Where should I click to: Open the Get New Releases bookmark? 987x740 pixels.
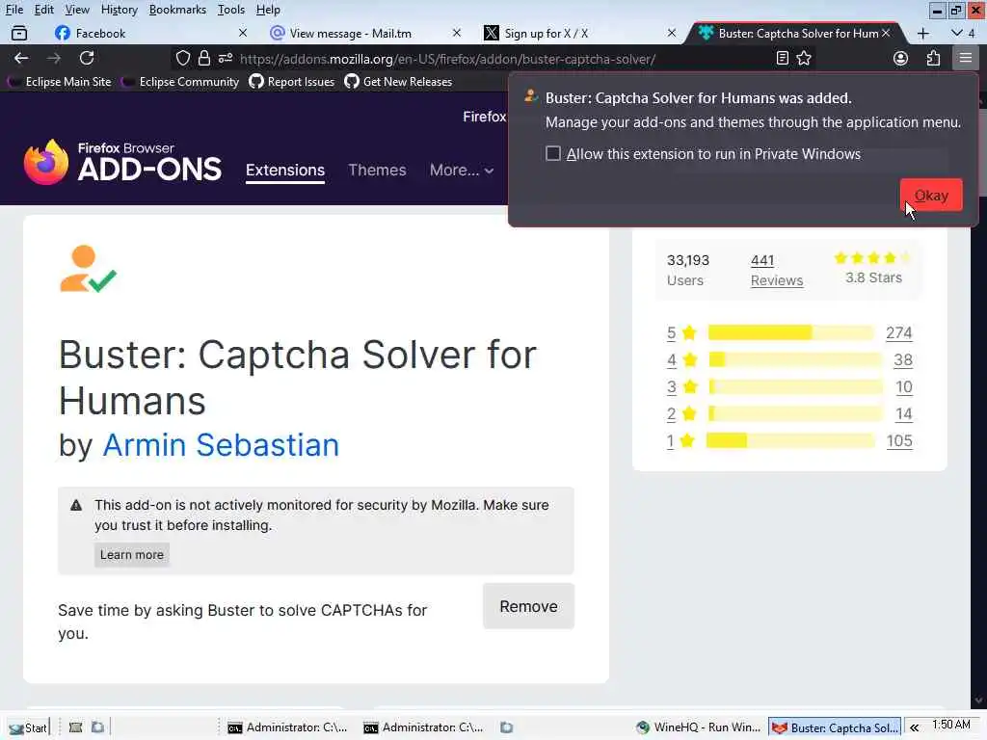point(398,82)
